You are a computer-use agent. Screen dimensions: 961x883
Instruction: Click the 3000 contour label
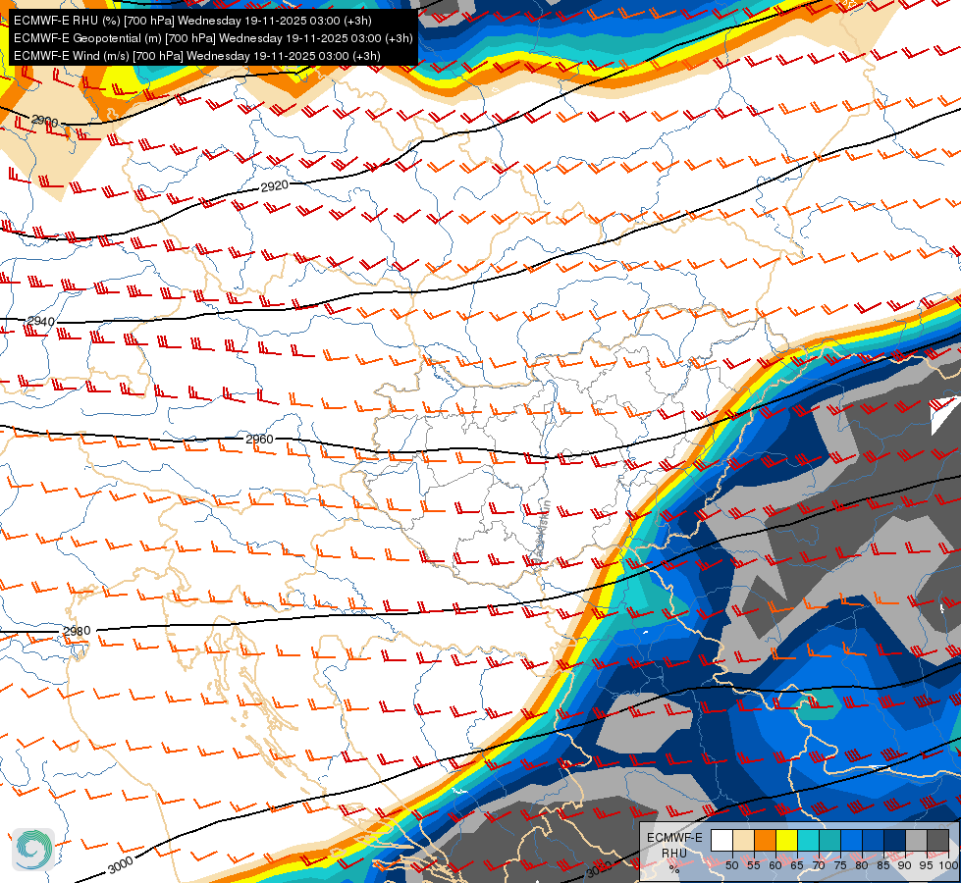[x=120, y=866]
